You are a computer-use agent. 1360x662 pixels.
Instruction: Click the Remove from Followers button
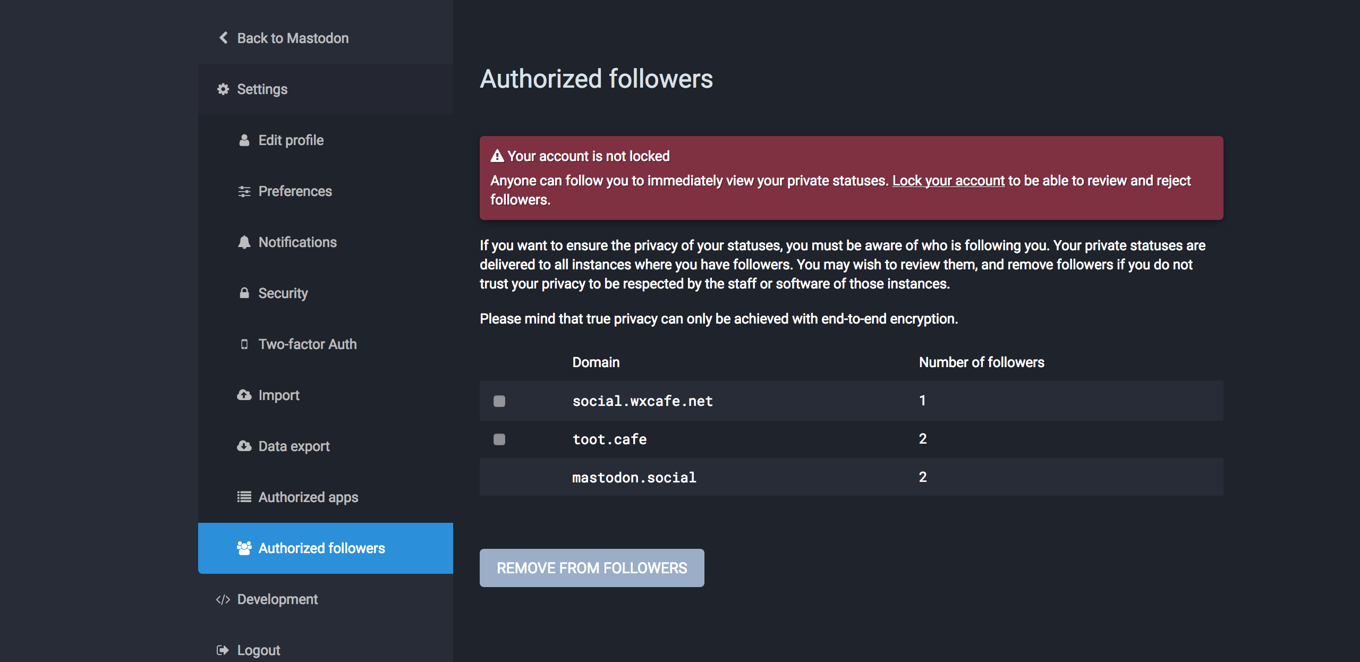pyautogui.click(x=591, y=567)
